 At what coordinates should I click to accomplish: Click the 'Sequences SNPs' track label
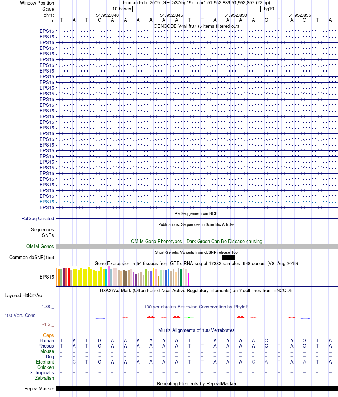tap(42, 232)
